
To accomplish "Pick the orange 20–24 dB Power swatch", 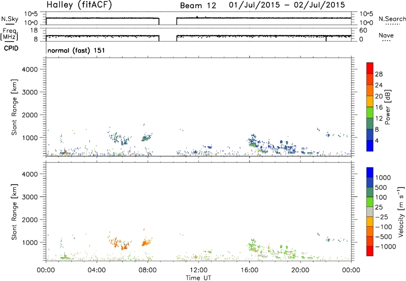I will pos(370,90).
